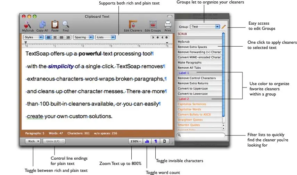Click scrollbar down arrow in cleaners list
The image size is (297, 175).
tap(223, 128)
